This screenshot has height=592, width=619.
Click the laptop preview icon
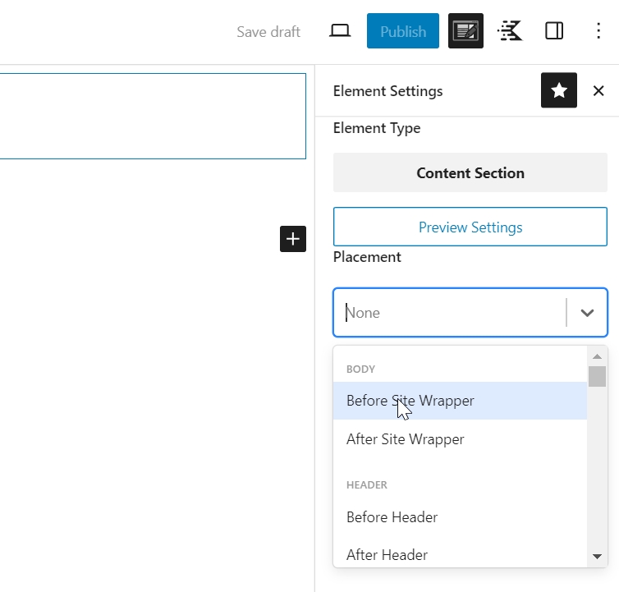(x=340, y=31)
